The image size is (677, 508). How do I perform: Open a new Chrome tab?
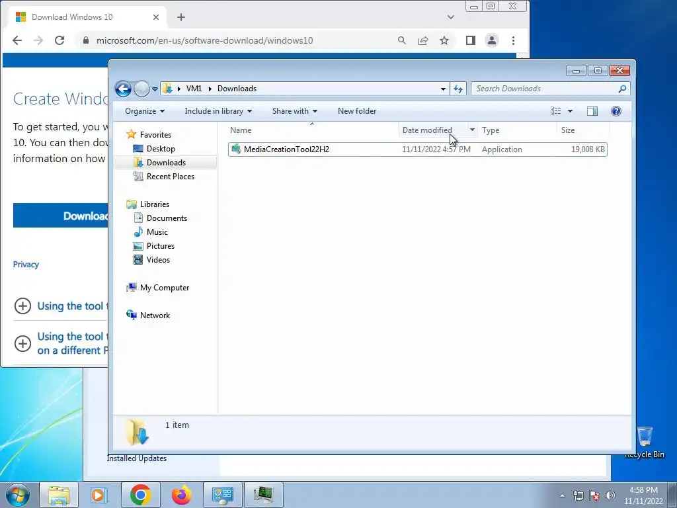(x=181, y=17)
